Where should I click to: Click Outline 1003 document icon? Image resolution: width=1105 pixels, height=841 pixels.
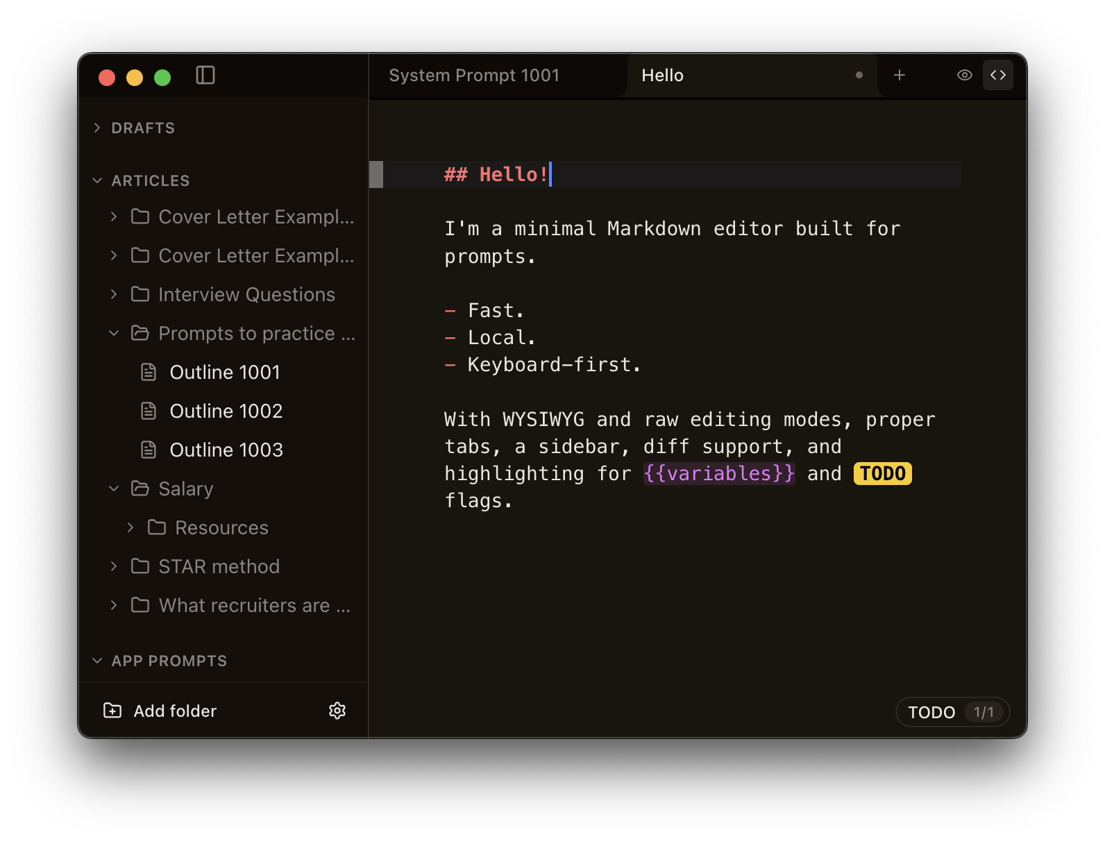pos(149,450)
